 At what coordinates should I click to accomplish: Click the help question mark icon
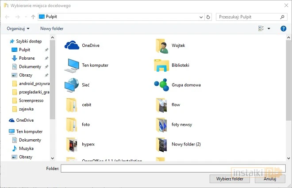coord(283,28)
